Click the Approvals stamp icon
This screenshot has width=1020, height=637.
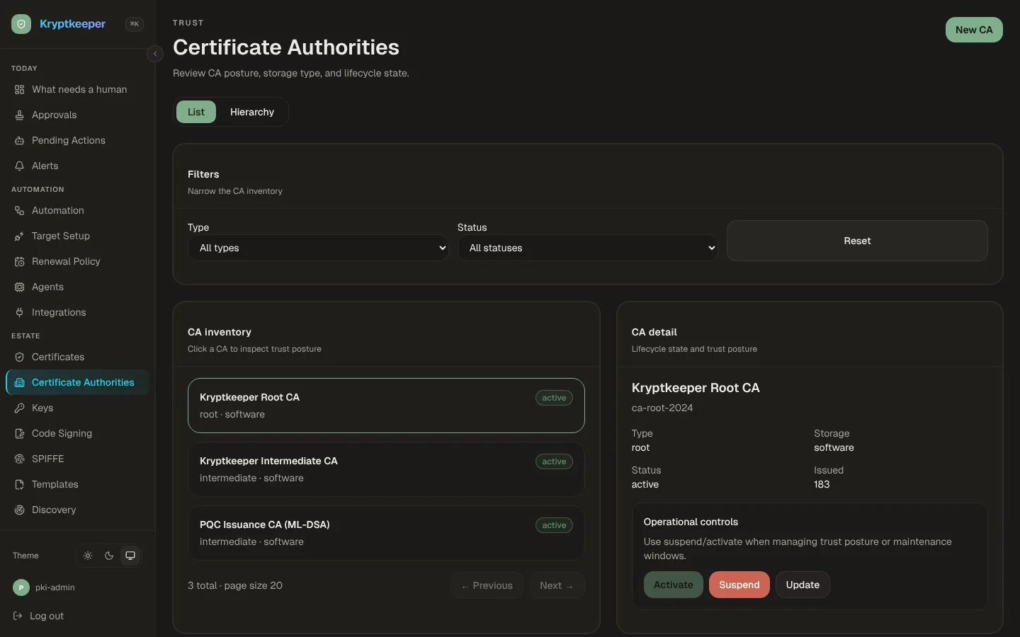(x=20, y=115)
